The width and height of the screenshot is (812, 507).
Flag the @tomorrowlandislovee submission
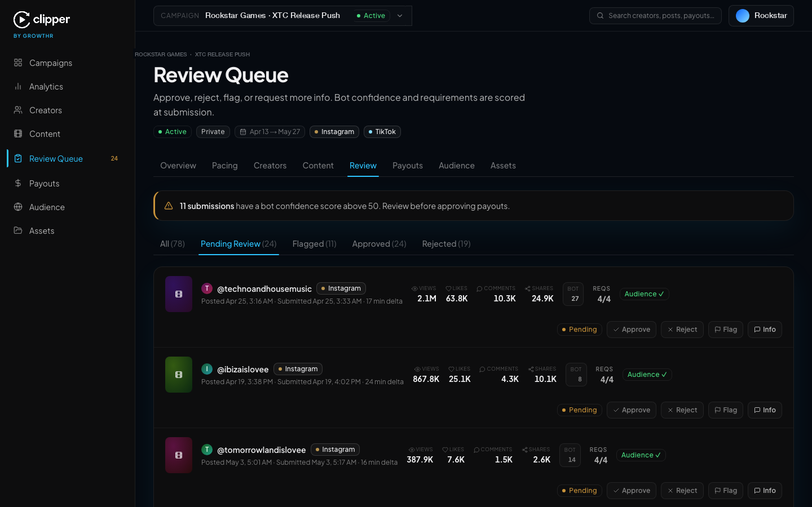tap(726, 491)
